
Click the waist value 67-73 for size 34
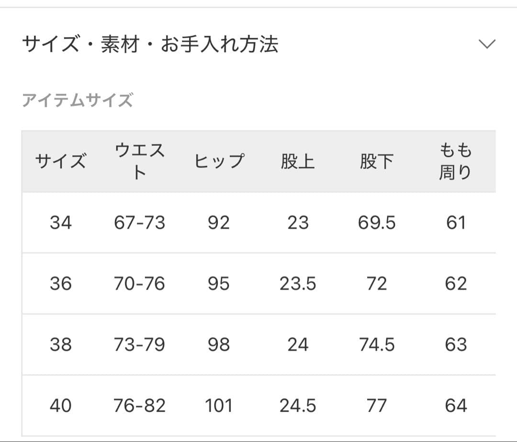coord(139,222)
